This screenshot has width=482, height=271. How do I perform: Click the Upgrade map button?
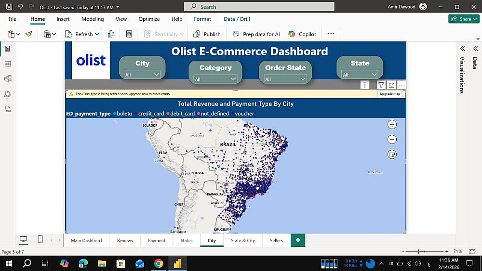pyautogui.click(x=390, y=94)
